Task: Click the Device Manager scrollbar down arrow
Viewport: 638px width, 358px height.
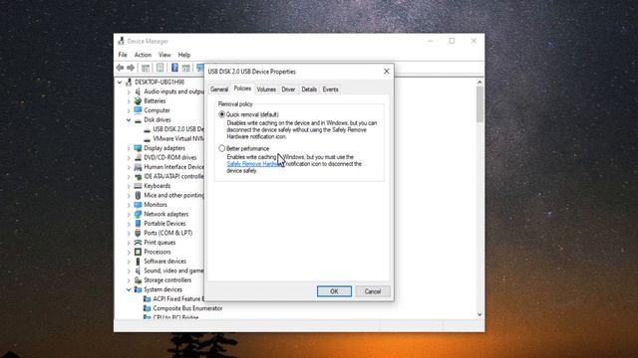Action: (x=479, y=314)
